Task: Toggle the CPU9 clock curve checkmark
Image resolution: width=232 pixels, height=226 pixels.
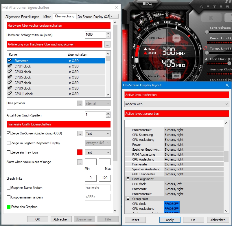Action: (10, 88)
